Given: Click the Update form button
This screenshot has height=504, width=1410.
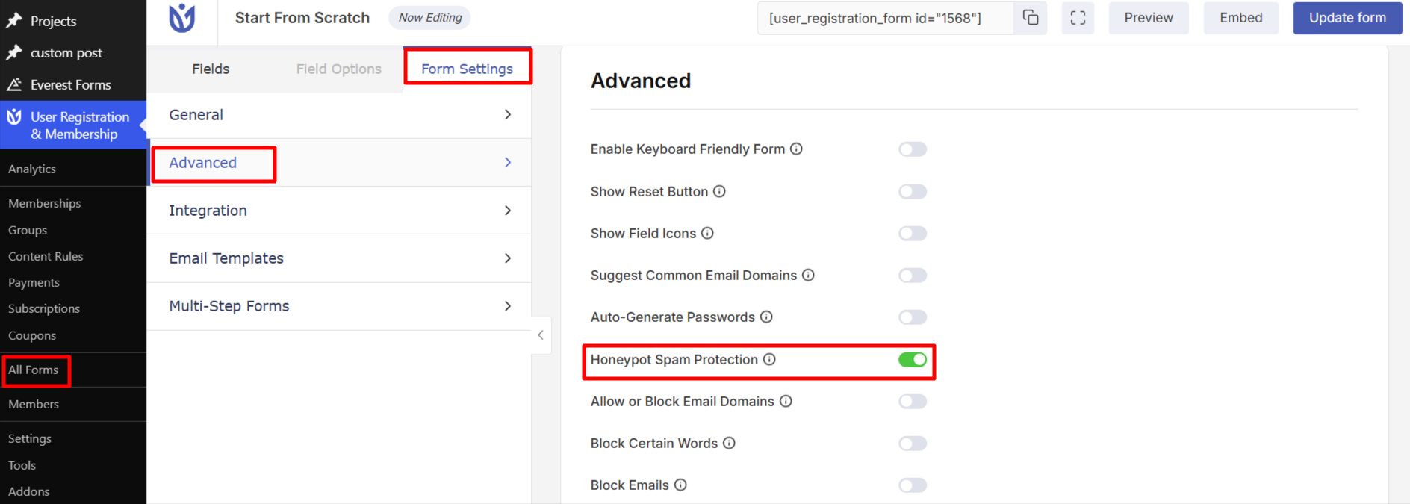Looking at the screenshot, I should (x=1347, y=18).
